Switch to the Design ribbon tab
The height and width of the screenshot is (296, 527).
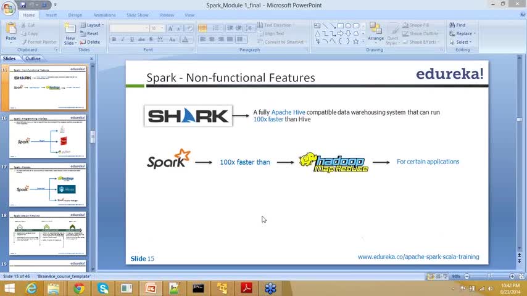(x=75, y=15)
